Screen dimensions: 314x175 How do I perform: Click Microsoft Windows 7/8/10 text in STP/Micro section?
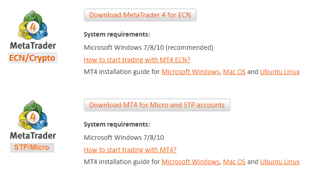click(124, 138)
